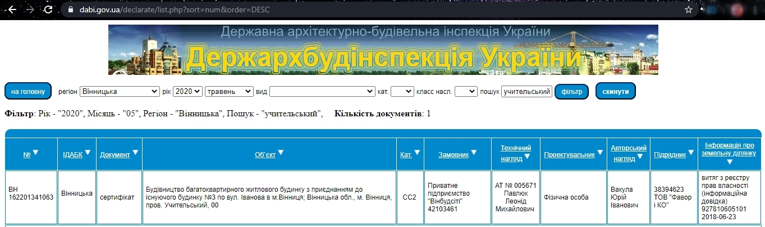Open the рік dropdown showing 2020
Viewport: 765px width, 227px height.
(187, 91)
